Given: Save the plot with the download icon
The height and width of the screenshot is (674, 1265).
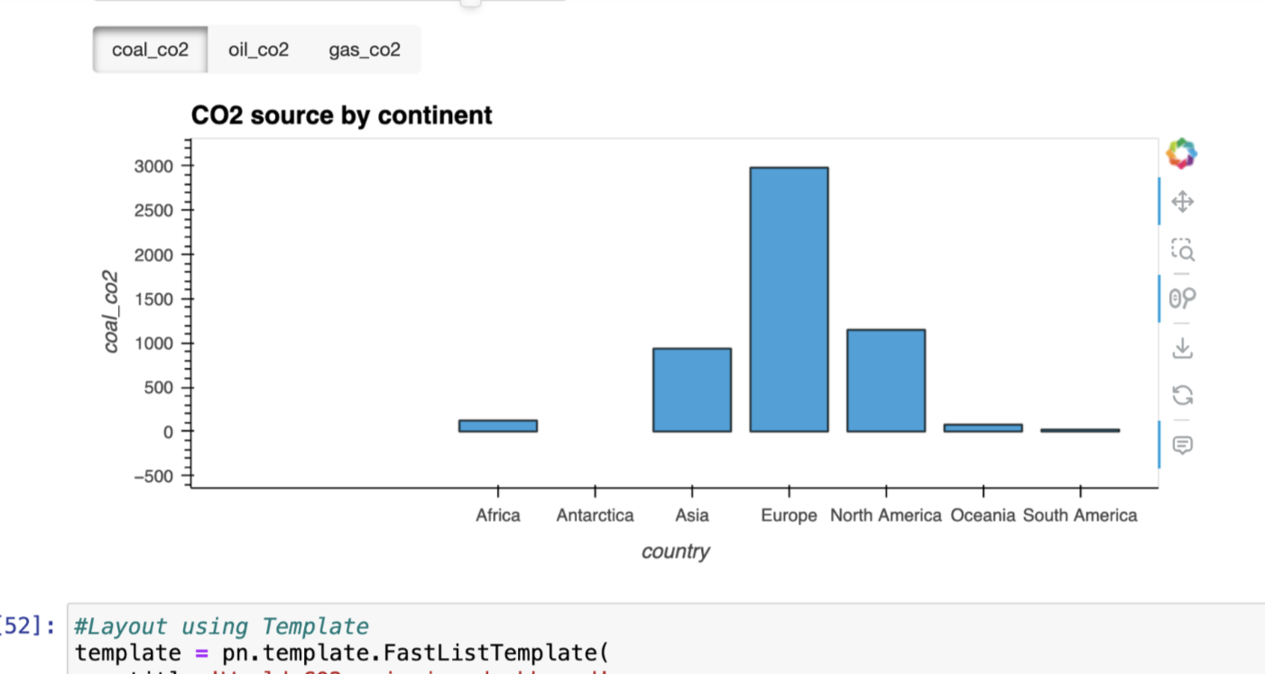Looking at the screenshot, I should click(x=1182, y=347).
